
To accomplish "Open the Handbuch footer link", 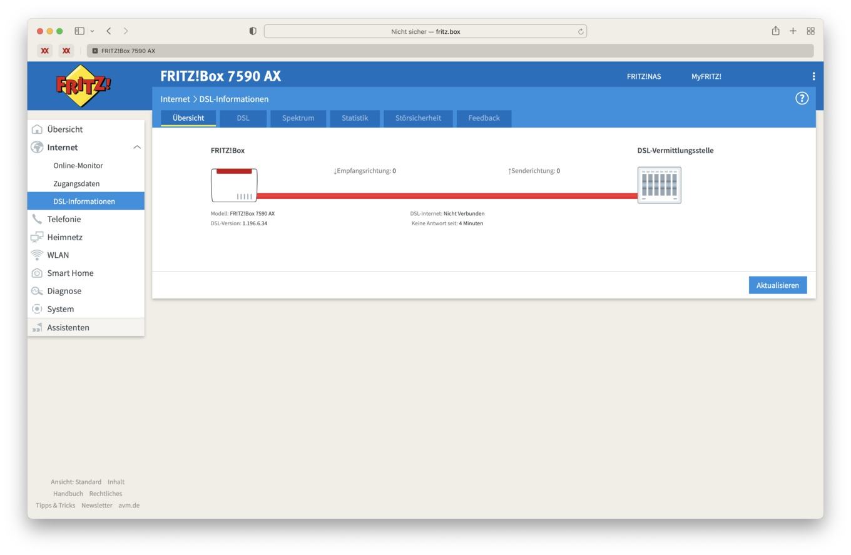I will (x=68, y=494).
